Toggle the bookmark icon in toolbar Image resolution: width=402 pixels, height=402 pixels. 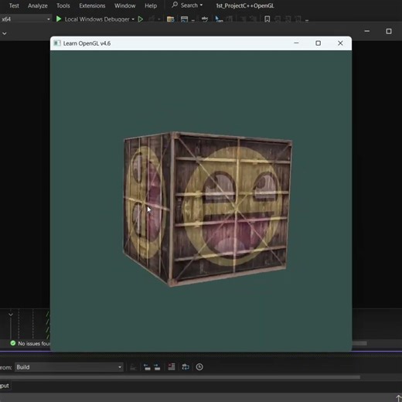(267, 19)
